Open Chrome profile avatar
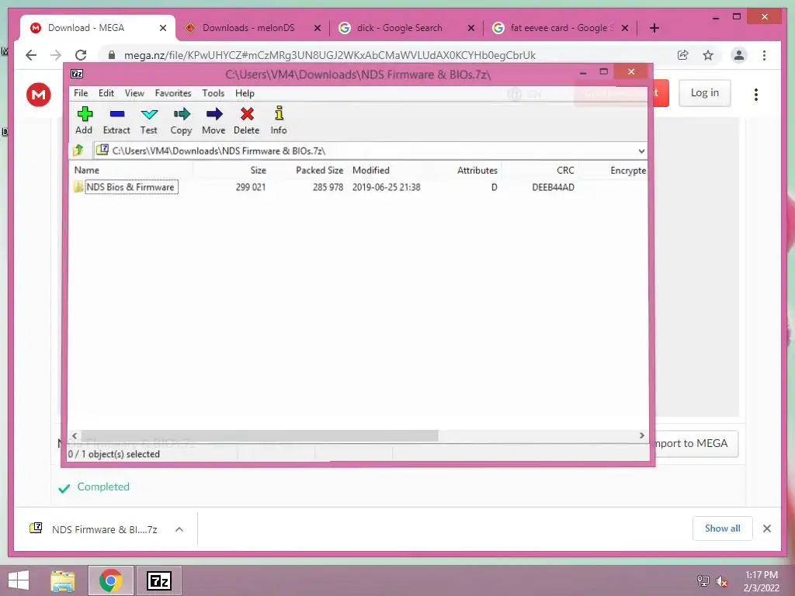 pos(739,55)
